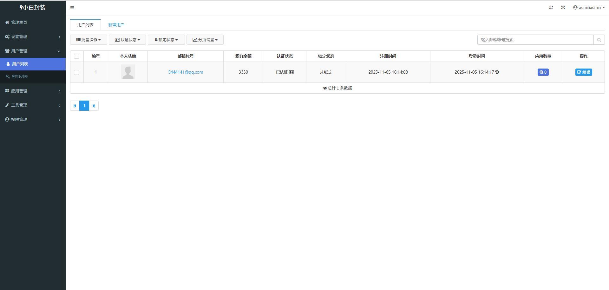Image resolution: width=609 pixels, height=290 pixels.
Task: Switch to the 新增用户 tab
Action: pyautogui.click(x=116, y=24)
